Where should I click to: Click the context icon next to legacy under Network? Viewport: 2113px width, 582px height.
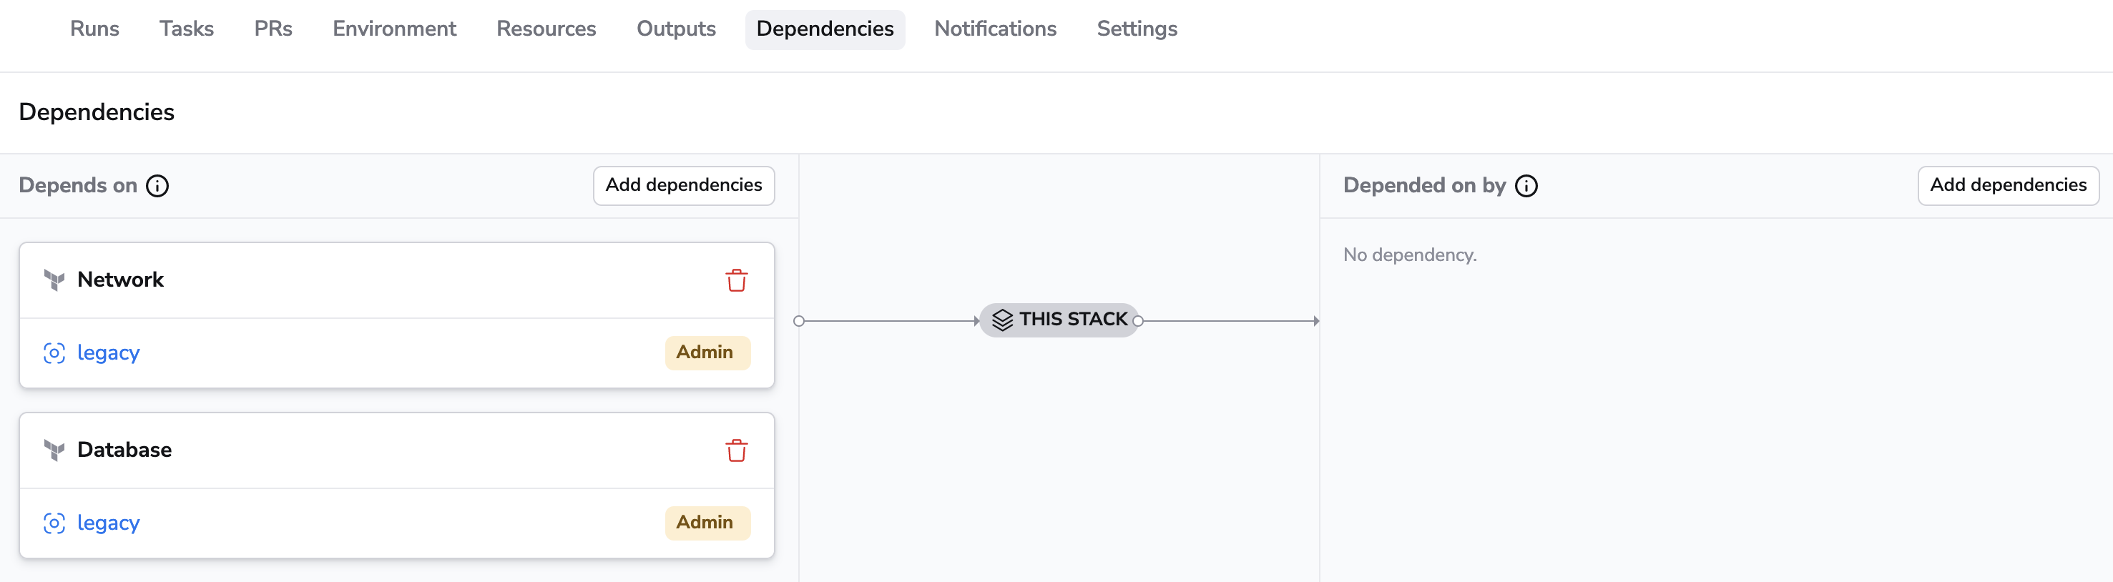point(54,352)
